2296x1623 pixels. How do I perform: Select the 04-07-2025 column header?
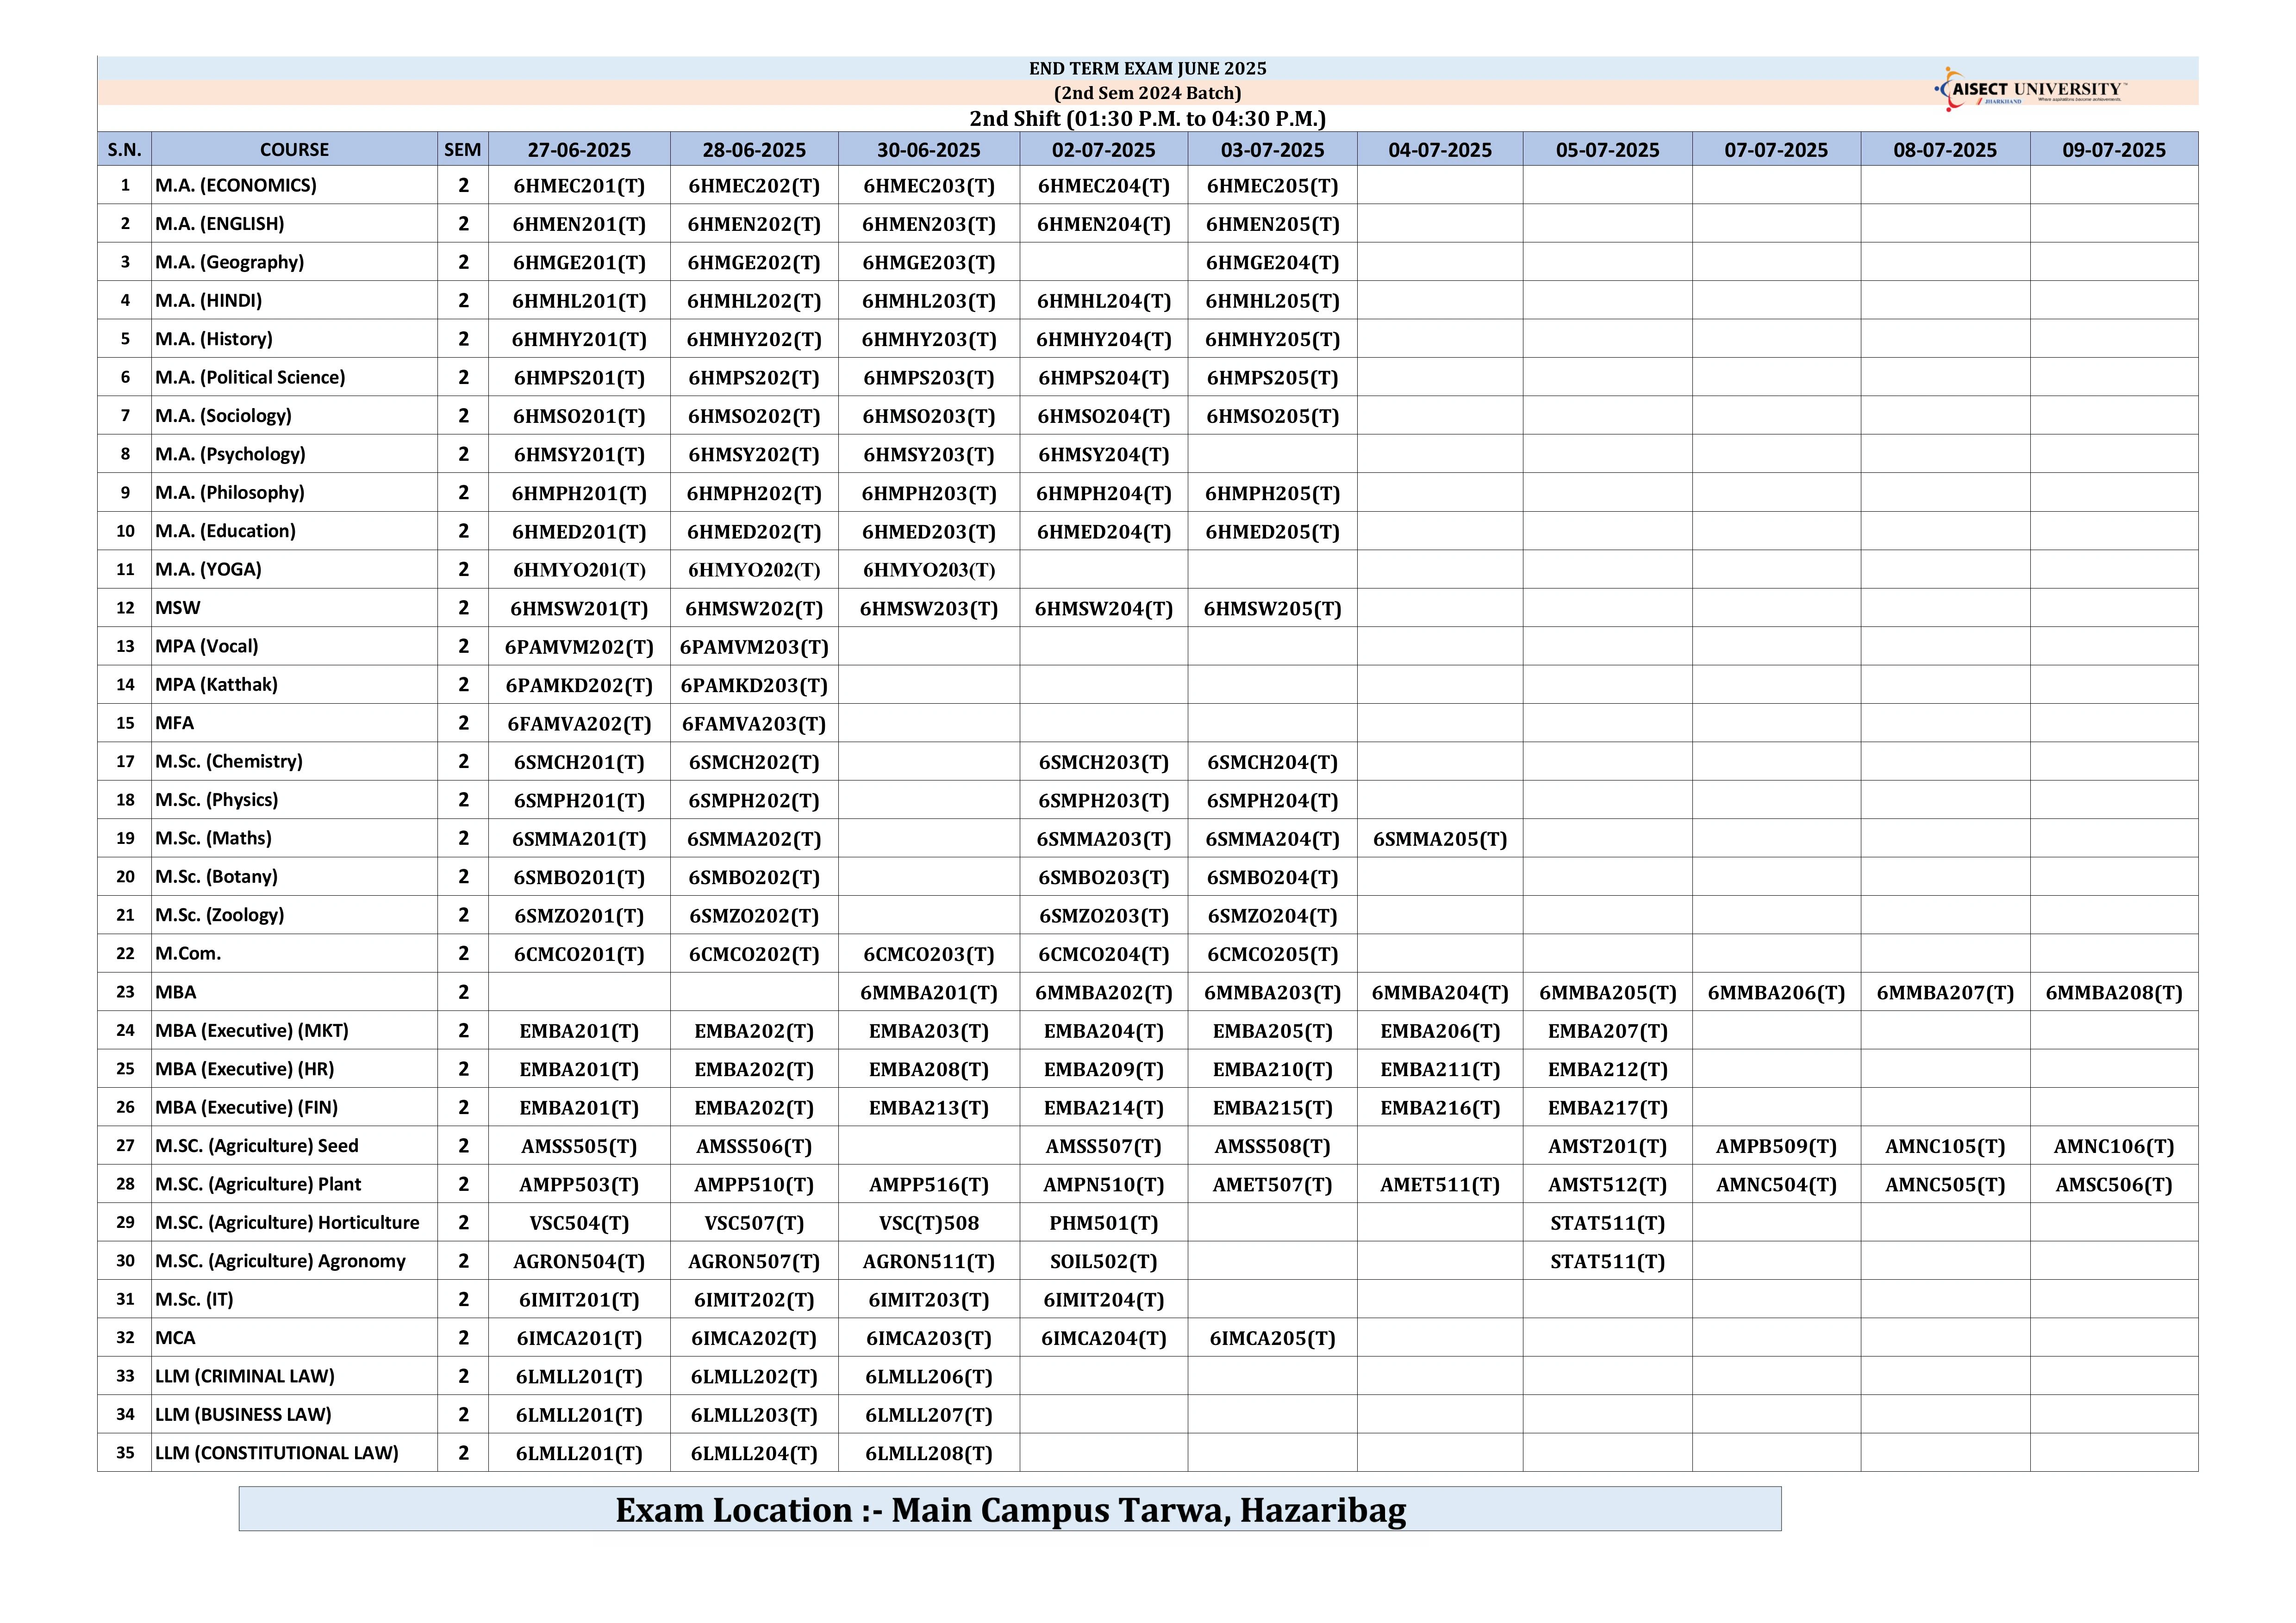[x=1440, y=149]
